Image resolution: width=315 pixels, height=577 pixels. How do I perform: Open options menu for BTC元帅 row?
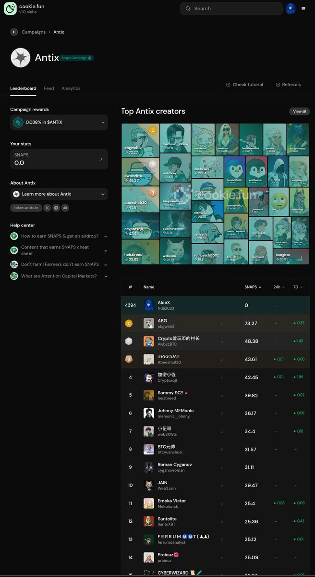[x=222, y=450]
